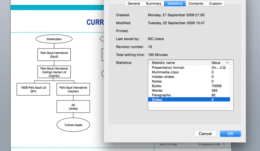Select the Presentation format row

coord(189,68)
